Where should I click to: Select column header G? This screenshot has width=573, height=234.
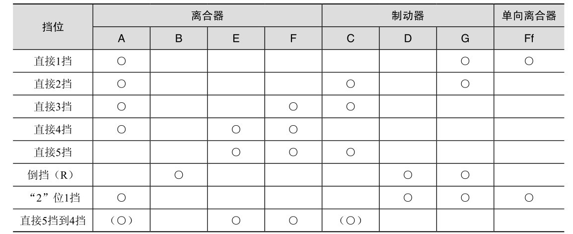(x=465, y=38)
